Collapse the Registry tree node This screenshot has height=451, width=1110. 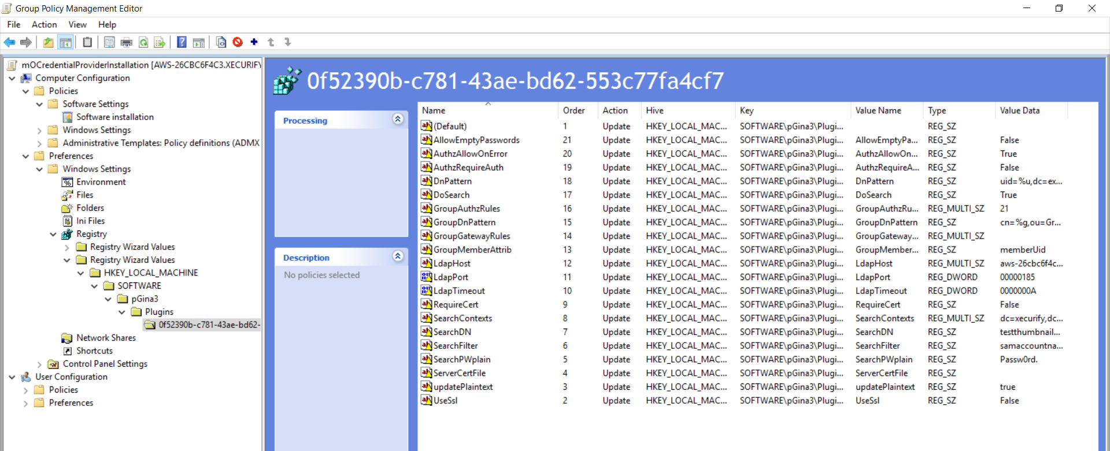tap(53, 234)
